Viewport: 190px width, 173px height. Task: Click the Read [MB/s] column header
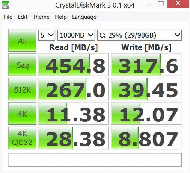point(74,47)
